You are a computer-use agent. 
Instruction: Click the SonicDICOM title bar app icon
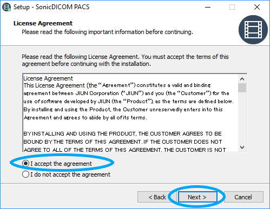coord(6,7)
